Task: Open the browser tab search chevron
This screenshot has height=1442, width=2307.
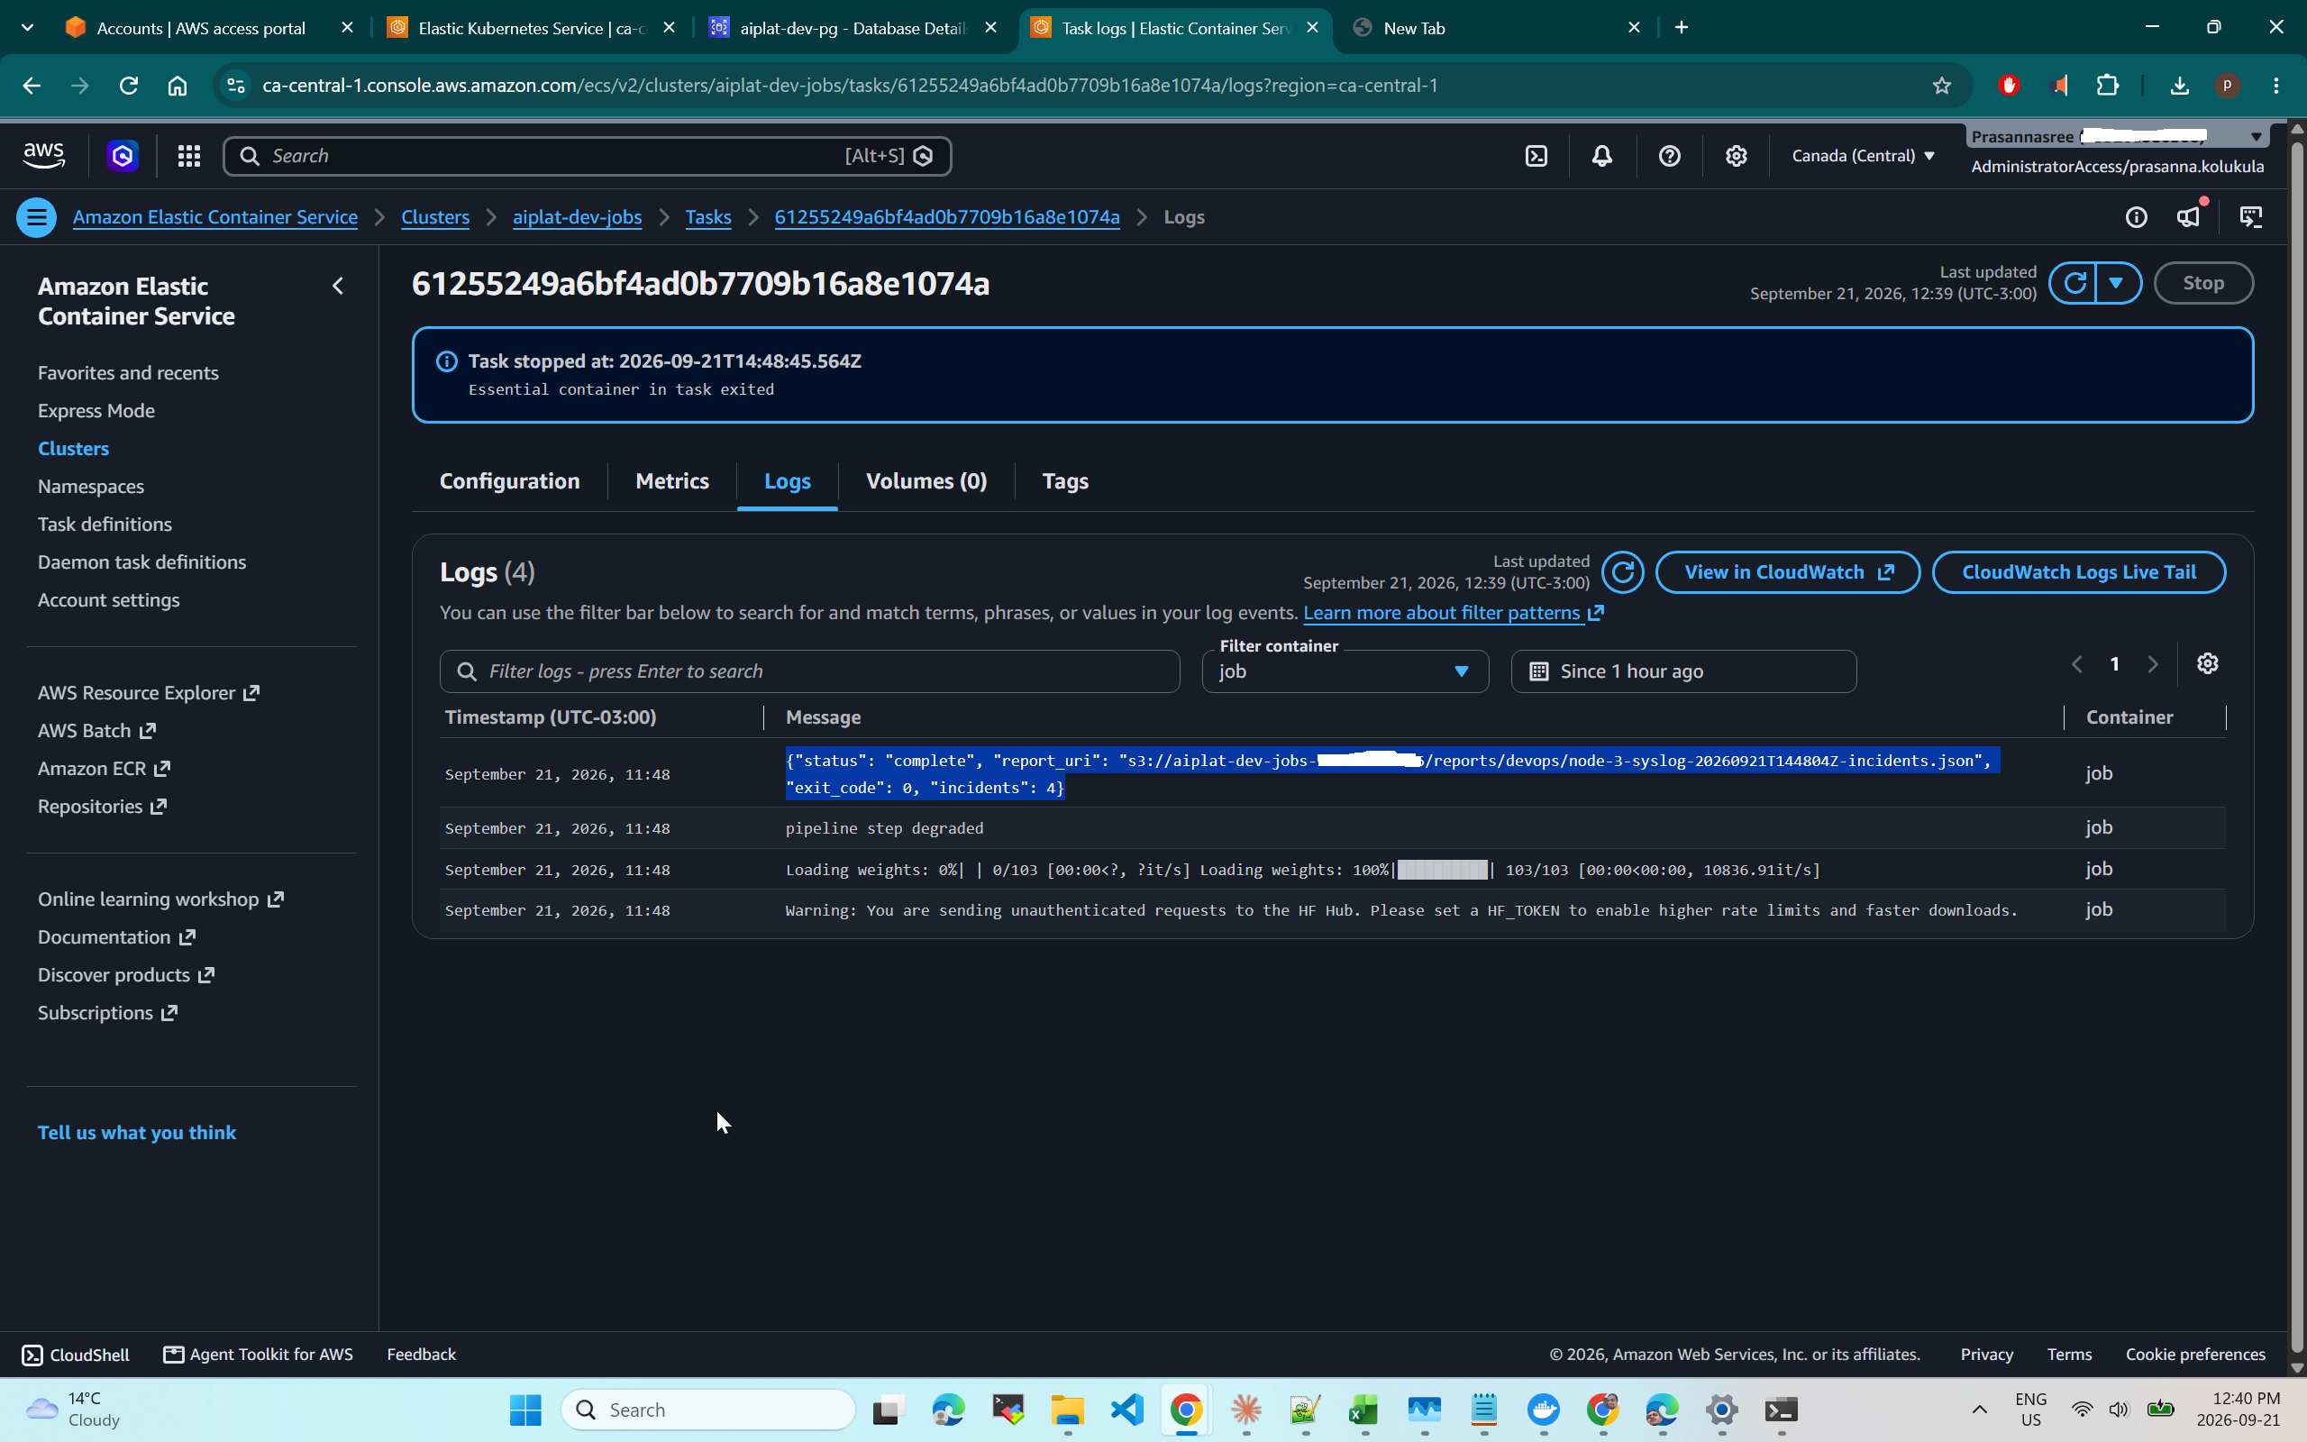Action: tap(28, 28)
